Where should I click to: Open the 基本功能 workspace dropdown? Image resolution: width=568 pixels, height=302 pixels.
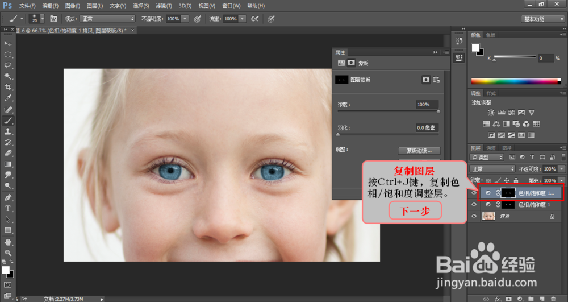[542, 19]
